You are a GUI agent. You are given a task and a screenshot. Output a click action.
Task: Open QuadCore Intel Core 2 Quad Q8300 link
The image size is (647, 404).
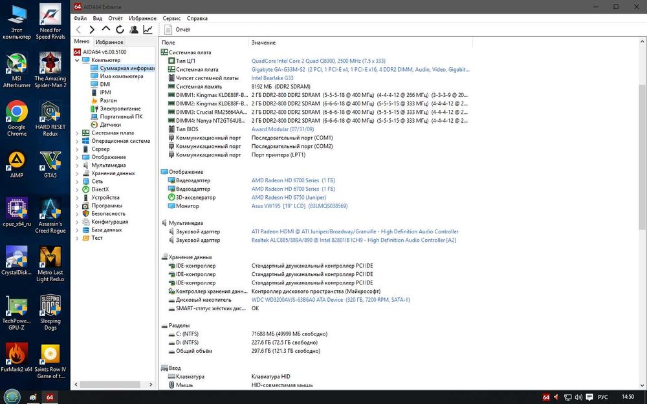tap(318, 61)
